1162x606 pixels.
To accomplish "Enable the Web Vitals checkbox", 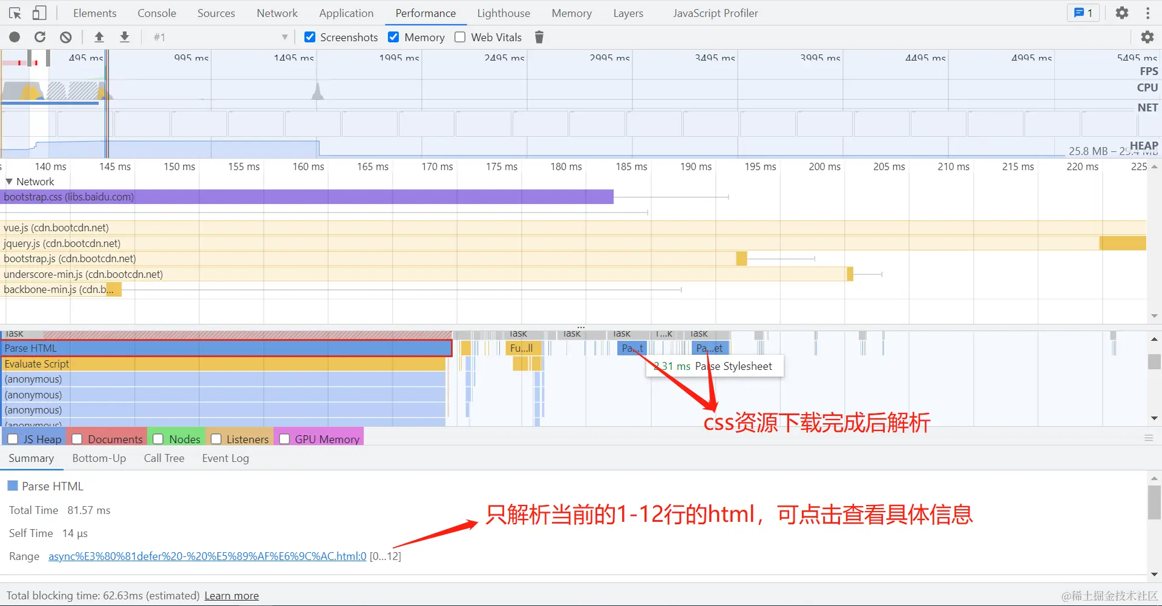I will (460, 37).
